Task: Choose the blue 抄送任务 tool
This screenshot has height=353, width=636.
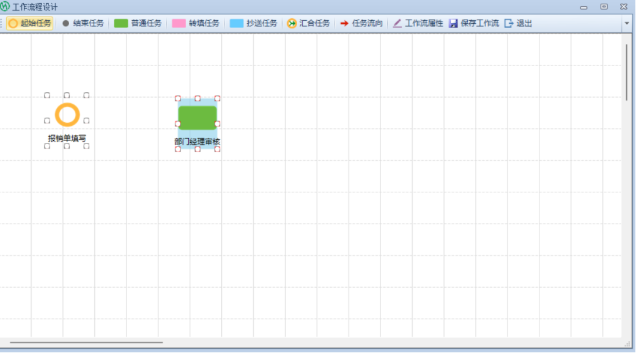Action: click(253, 23)
